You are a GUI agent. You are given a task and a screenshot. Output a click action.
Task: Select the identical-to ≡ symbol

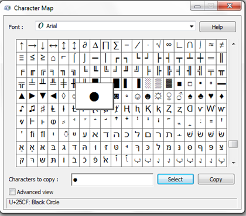point(22,58)
